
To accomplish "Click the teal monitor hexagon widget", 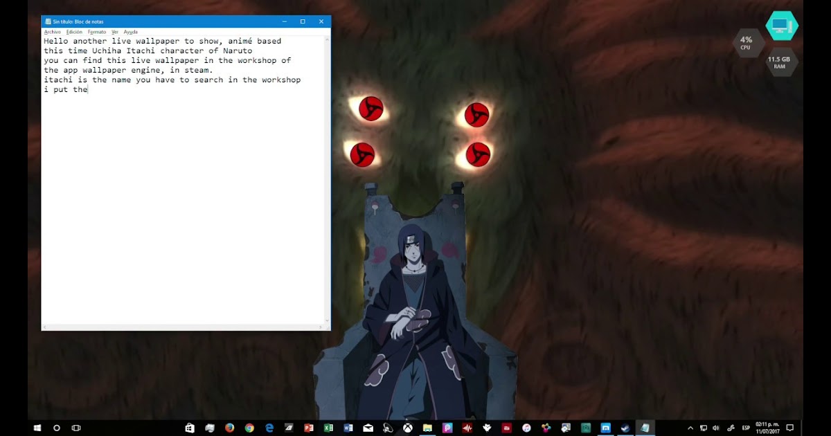I will pyautogui.click(x=781, y=26).
